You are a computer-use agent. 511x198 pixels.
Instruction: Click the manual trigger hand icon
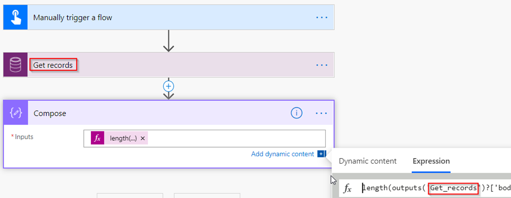pos(15,17)
